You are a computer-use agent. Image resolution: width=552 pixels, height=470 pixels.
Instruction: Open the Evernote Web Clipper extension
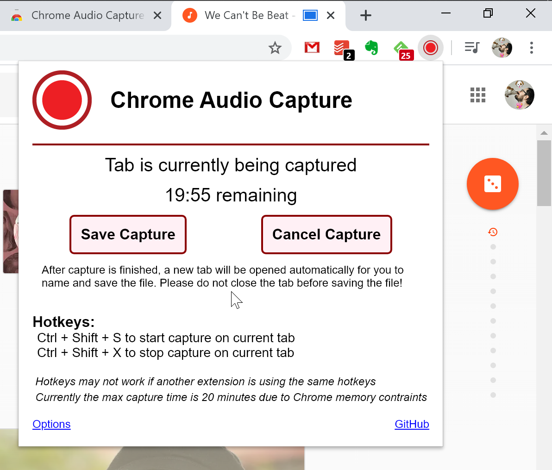click(371, 48)
